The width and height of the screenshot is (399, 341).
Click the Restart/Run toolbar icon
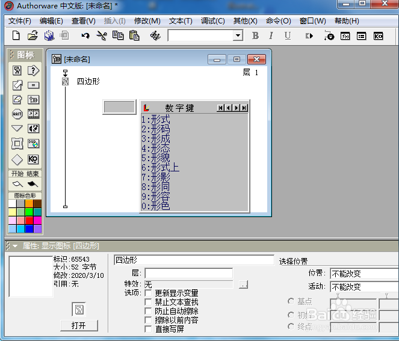point(309,36)
